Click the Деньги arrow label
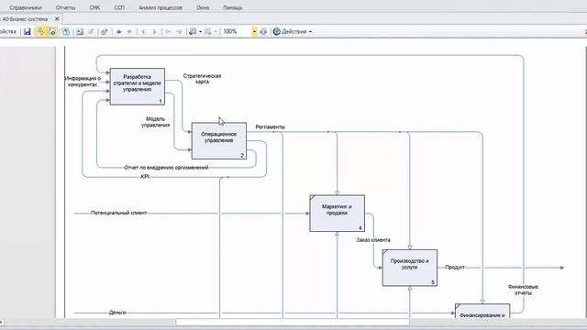Viewport: 587px width, 330px height. click(117, 313)
